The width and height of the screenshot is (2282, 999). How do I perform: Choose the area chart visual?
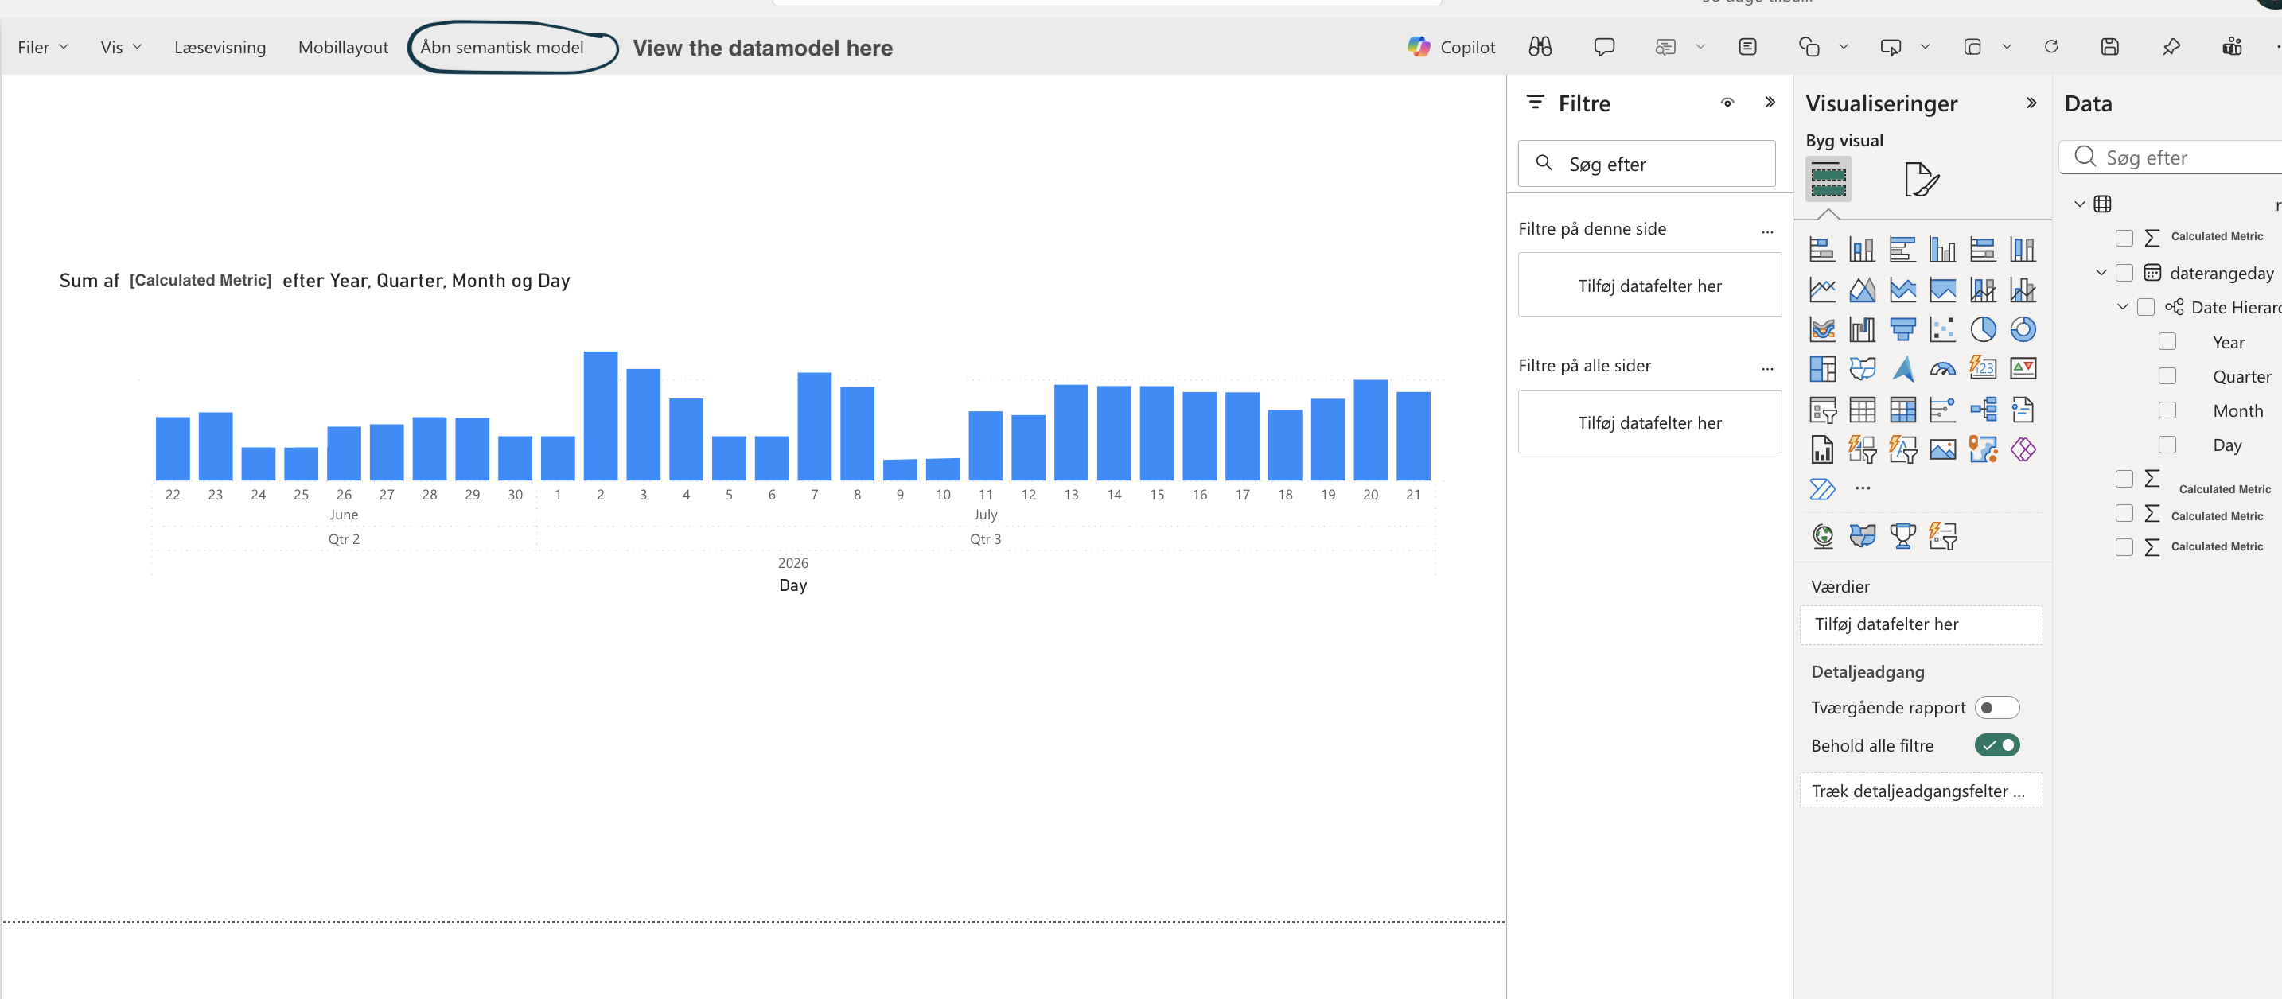[1861, 290]
